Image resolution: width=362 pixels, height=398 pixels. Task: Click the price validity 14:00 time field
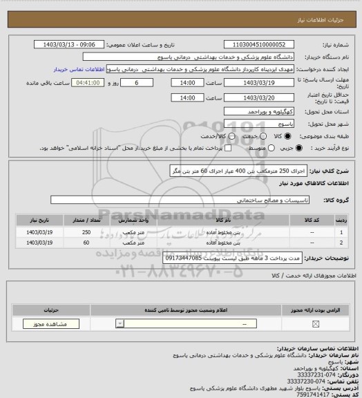pyautogui.click(x=188, y=97)
